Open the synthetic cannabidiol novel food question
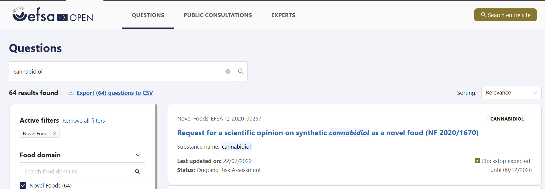Viewport: 545px width, 189px height. tap(328, 133)
